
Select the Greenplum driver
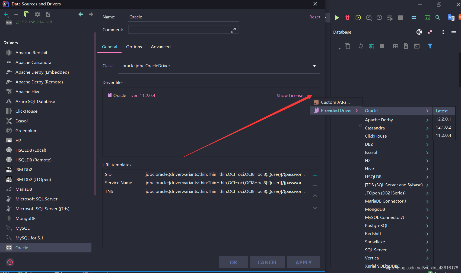click(x=46, y=131)
